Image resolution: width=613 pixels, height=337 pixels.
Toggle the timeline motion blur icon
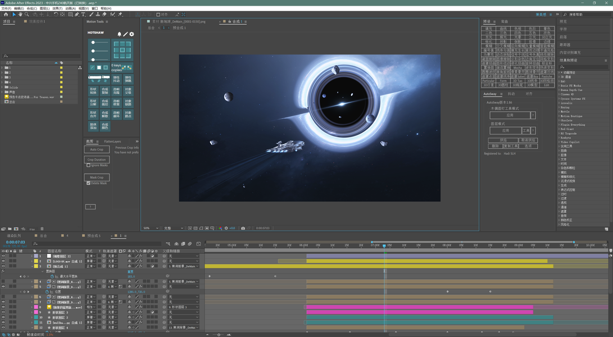tap(189, 244)
